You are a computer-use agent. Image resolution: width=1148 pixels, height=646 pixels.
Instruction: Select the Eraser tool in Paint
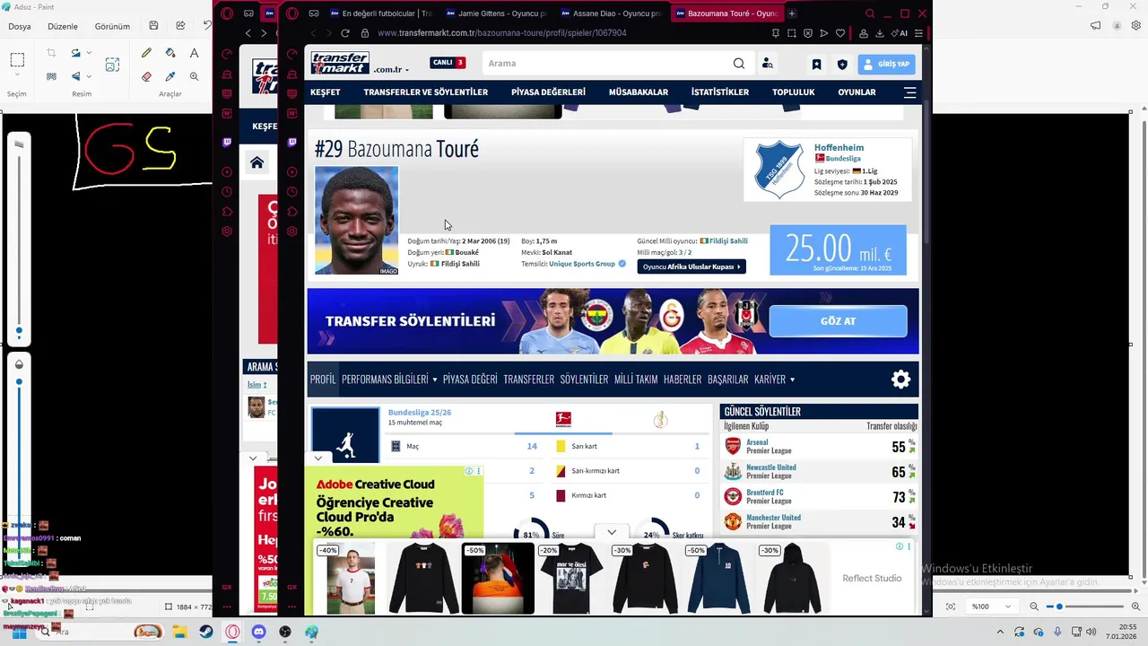click(146, 76)
